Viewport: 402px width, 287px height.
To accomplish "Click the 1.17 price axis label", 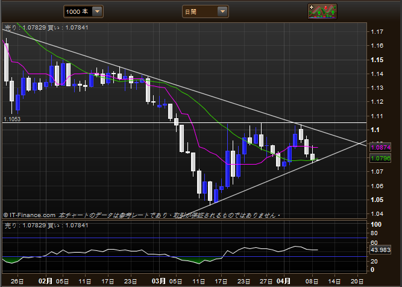I will [x=377, y=32].
